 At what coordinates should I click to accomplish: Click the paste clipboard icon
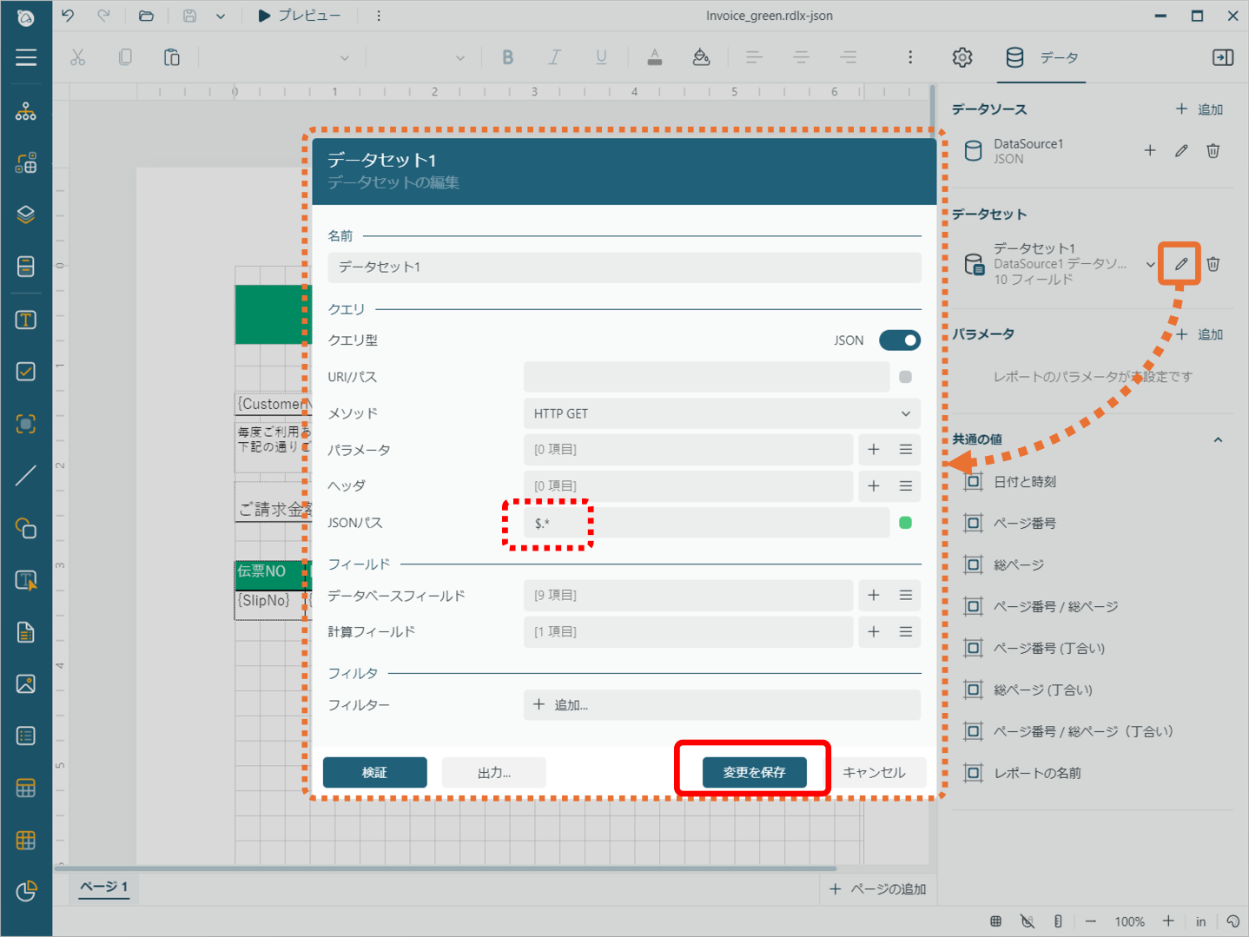pyautogui.click(x=172, y=57)
